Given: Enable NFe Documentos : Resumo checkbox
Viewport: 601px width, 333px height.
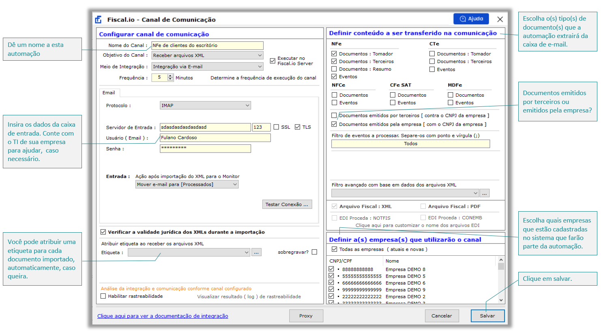Looking at the screenshot, I should click(334, 69).
